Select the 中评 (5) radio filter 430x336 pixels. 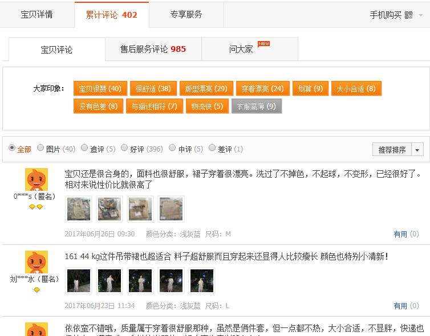pos(172,148)
